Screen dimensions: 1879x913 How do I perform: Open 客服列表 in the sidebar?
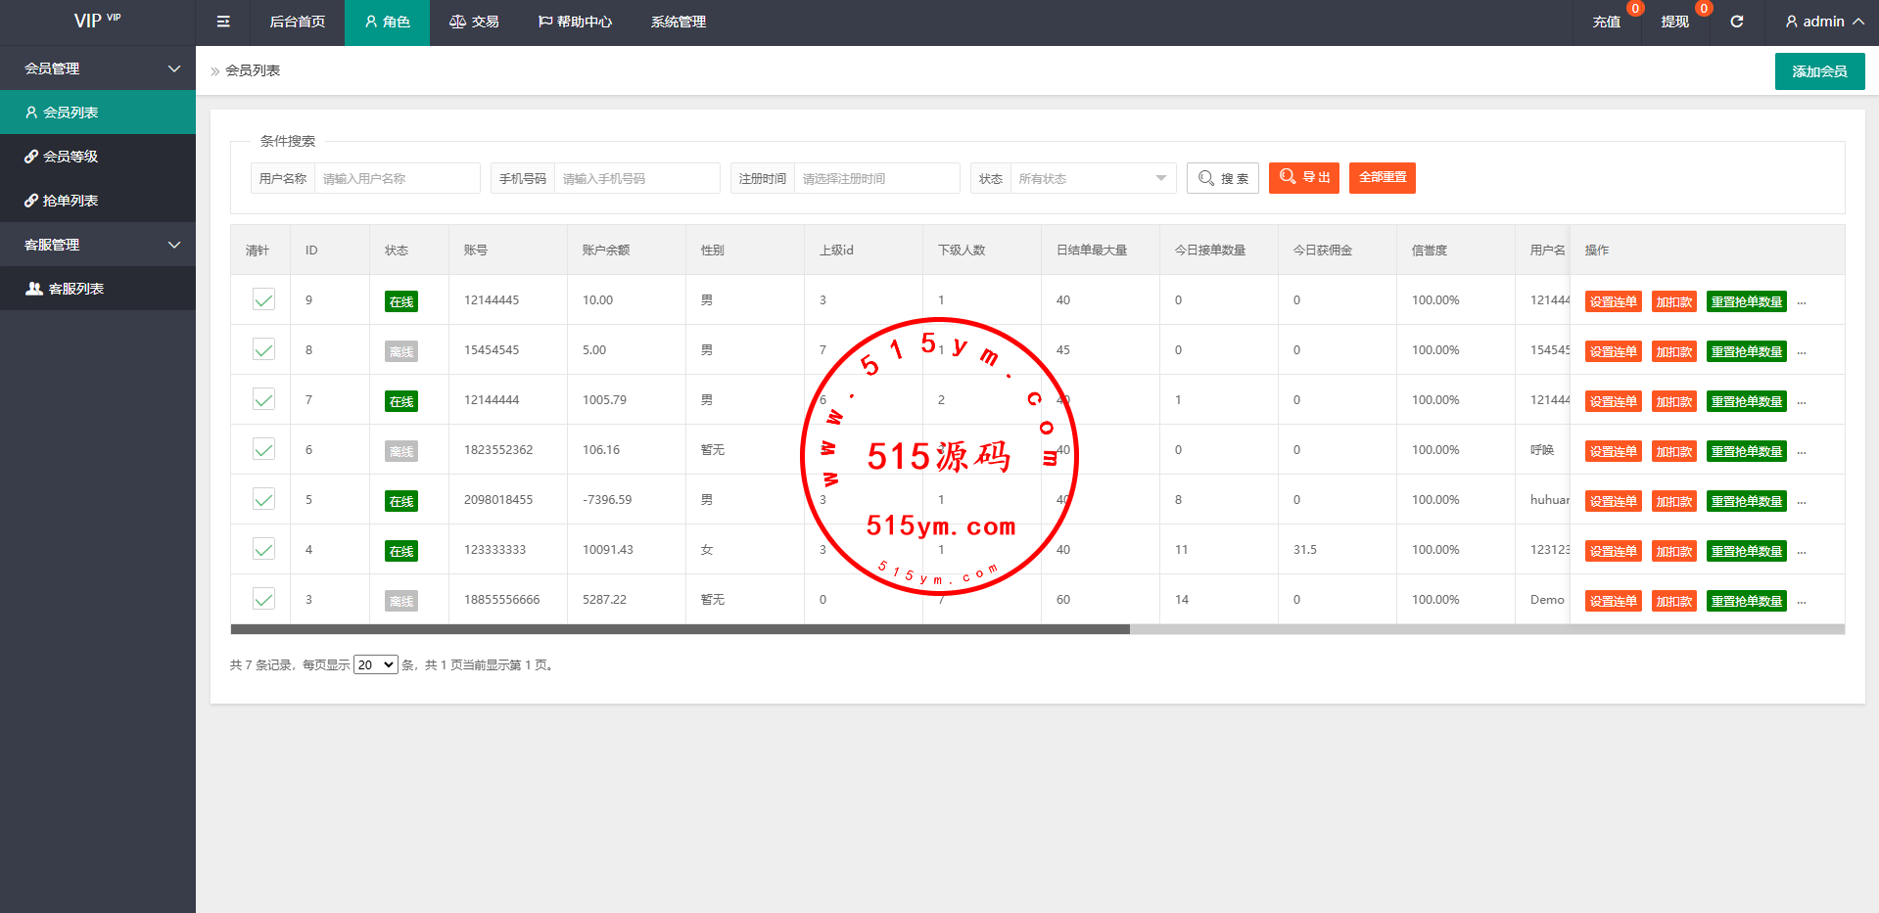75,289
